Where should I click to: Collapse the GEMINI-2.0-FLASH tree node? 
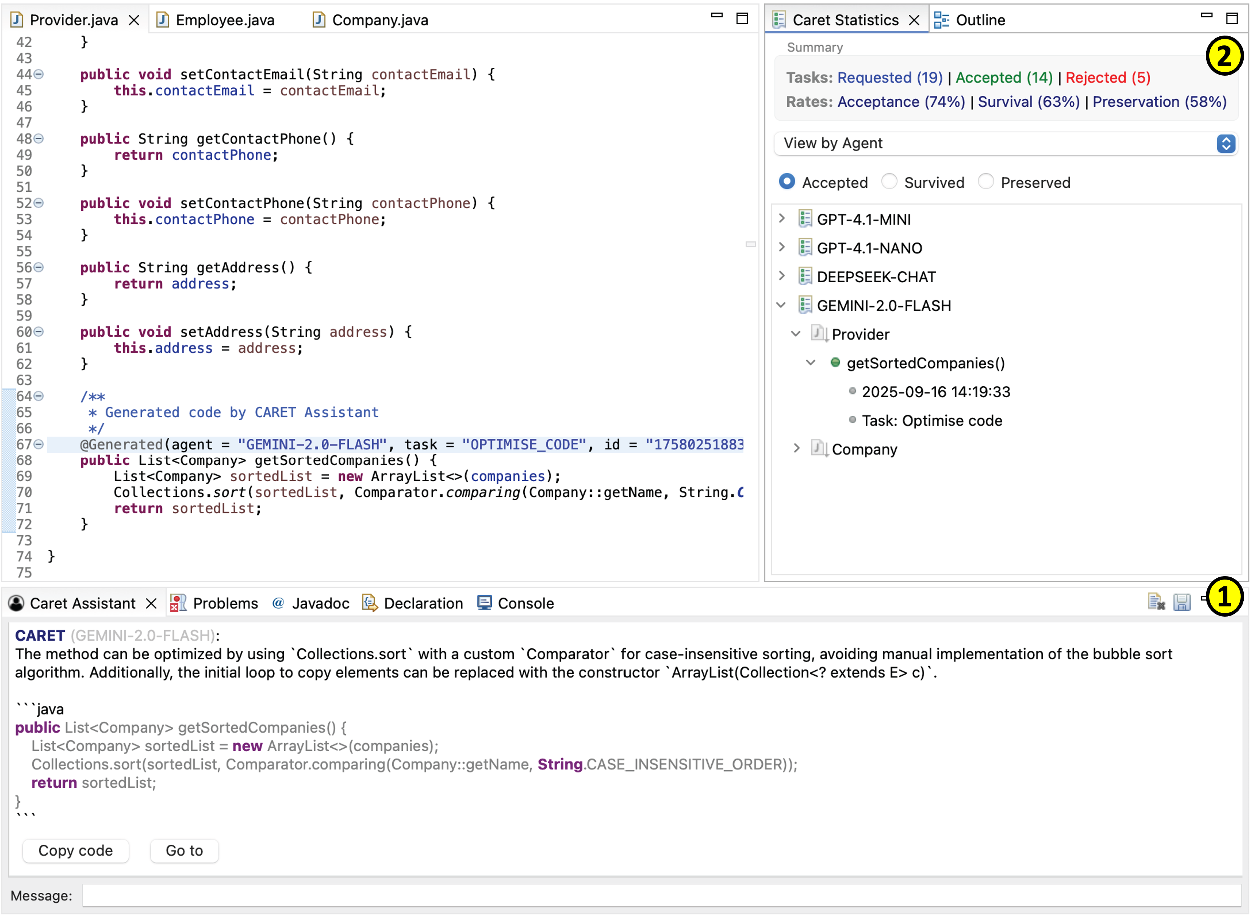(782, 305)
